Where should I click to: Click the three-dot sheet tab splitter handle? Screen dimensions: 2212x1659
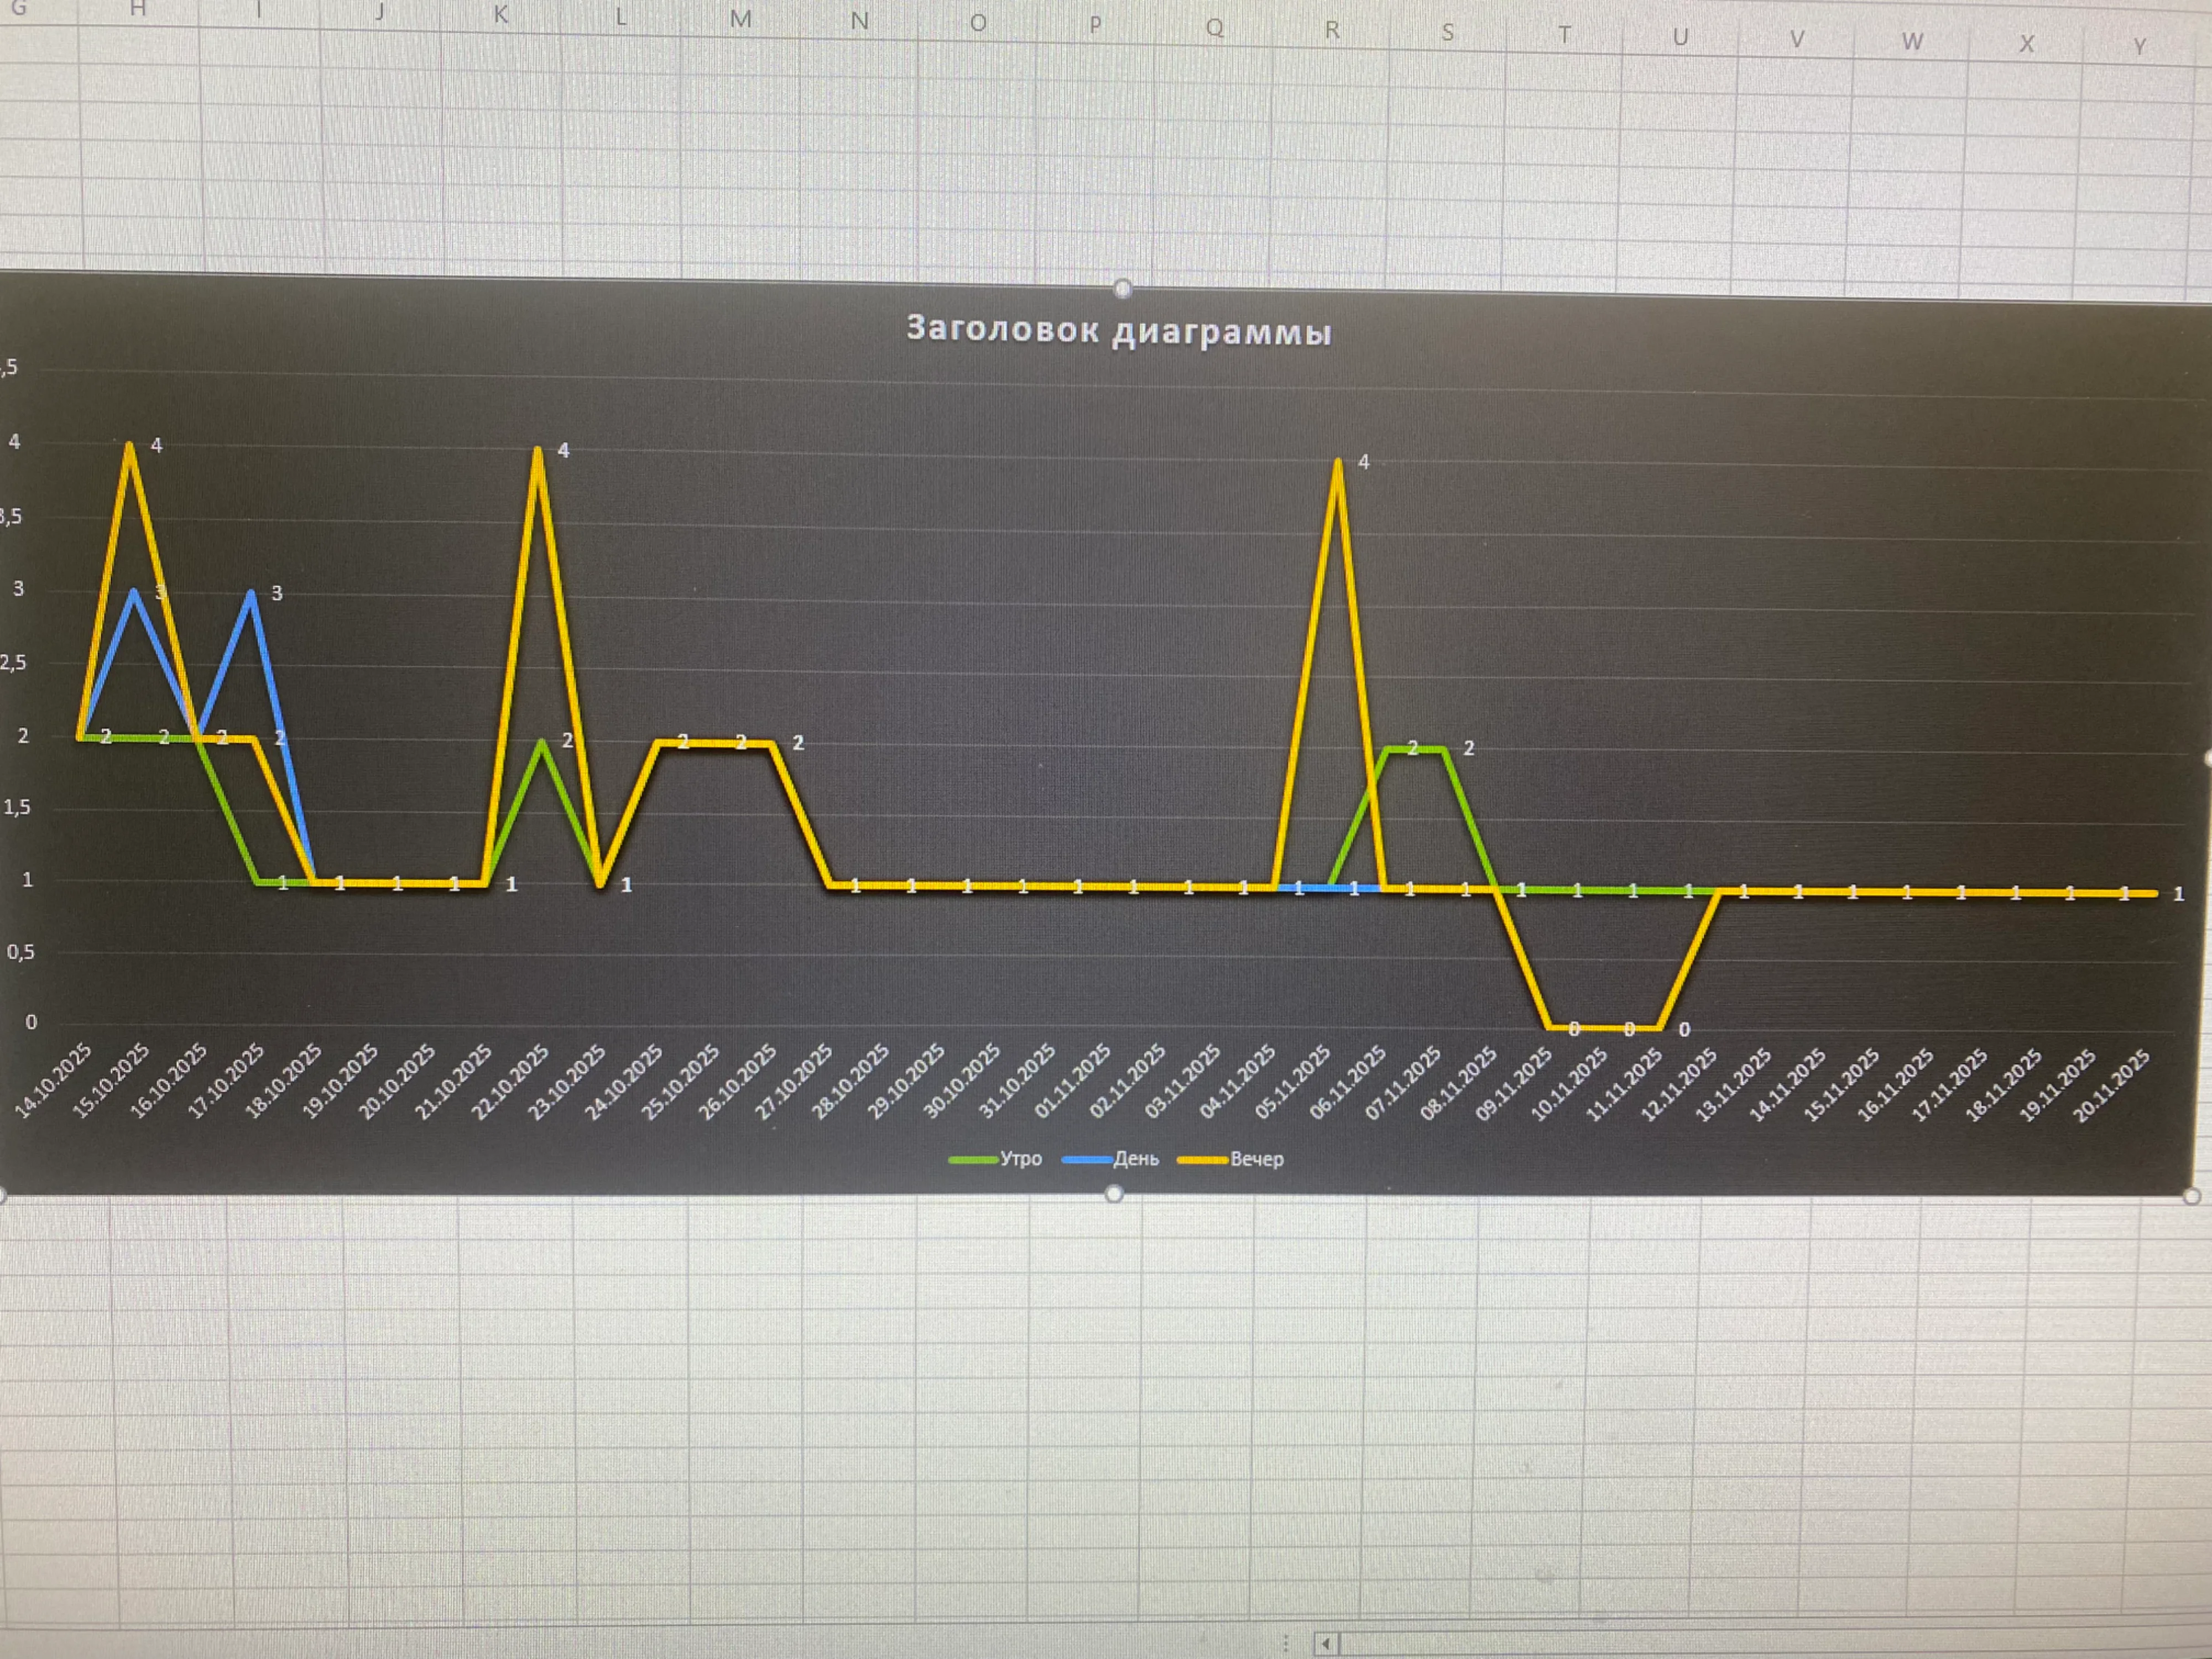pyautogui.click(x=1285, y=1643)
